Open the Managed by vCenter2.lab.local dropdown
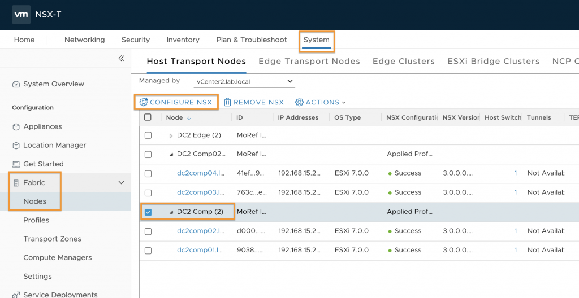This screenshot has height=298, width=579. 244,81
